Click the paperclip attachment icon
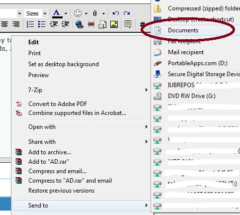240x215 pixels. [95, 13]
